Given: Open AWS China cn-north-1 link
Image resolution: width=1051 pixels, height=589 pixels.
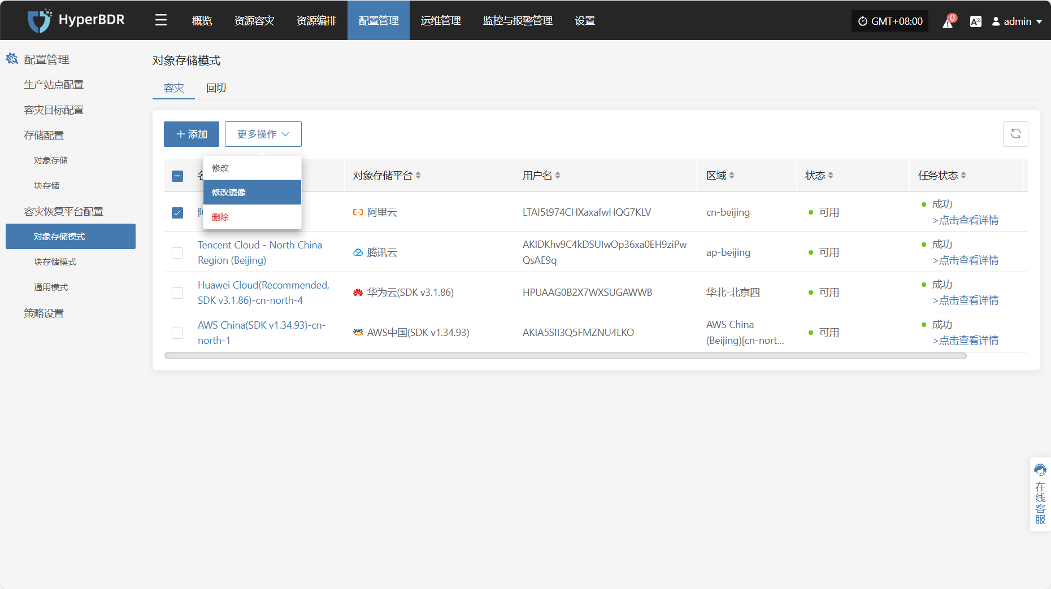Looking at the screenshot, I should pyautogui.click(x=262, y=333).
